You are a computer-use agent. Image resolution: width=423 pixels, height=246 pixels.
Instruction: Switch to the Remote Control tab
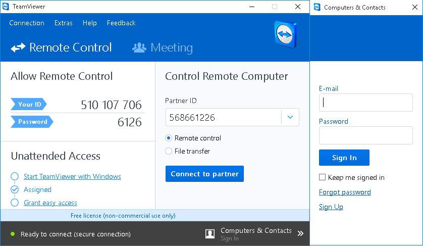[x=61, y=47]
